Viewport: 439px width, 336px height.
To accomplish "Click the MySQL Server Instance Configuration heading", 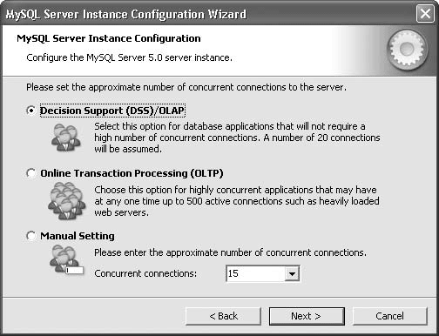I will coord(109,38).
